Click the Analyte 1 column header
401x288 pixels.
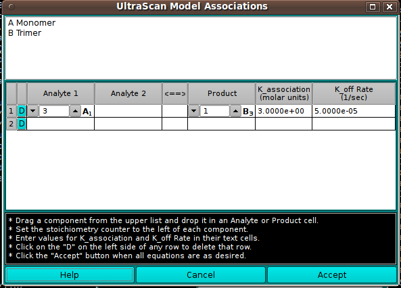coord(61,93)
